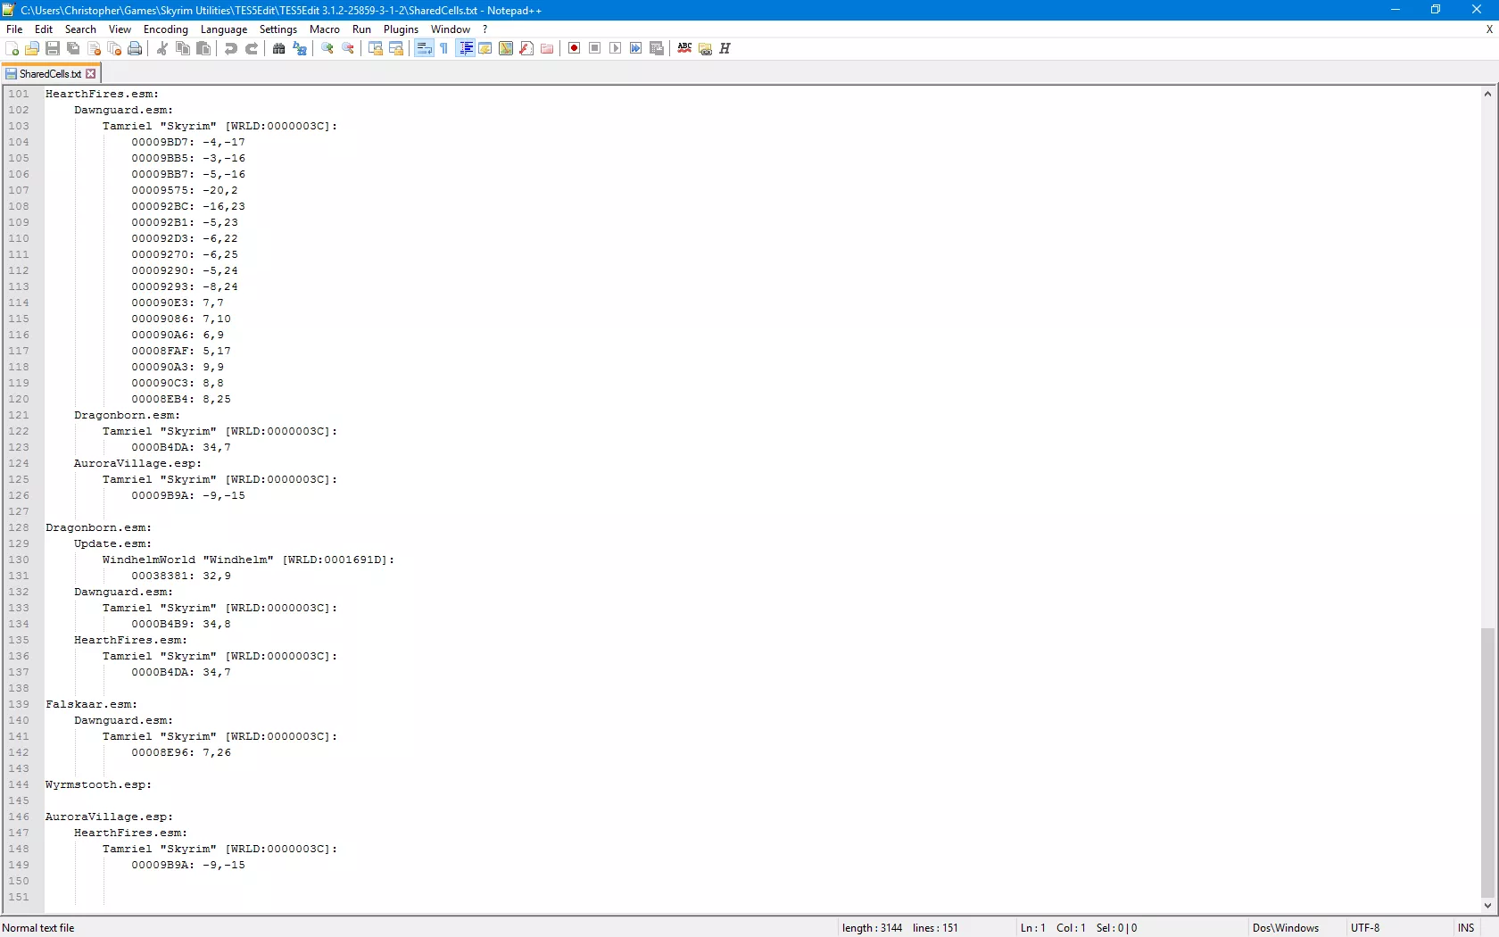
Task: Close the SharedCells.txt tab with its red X
Action: point(90,74)
